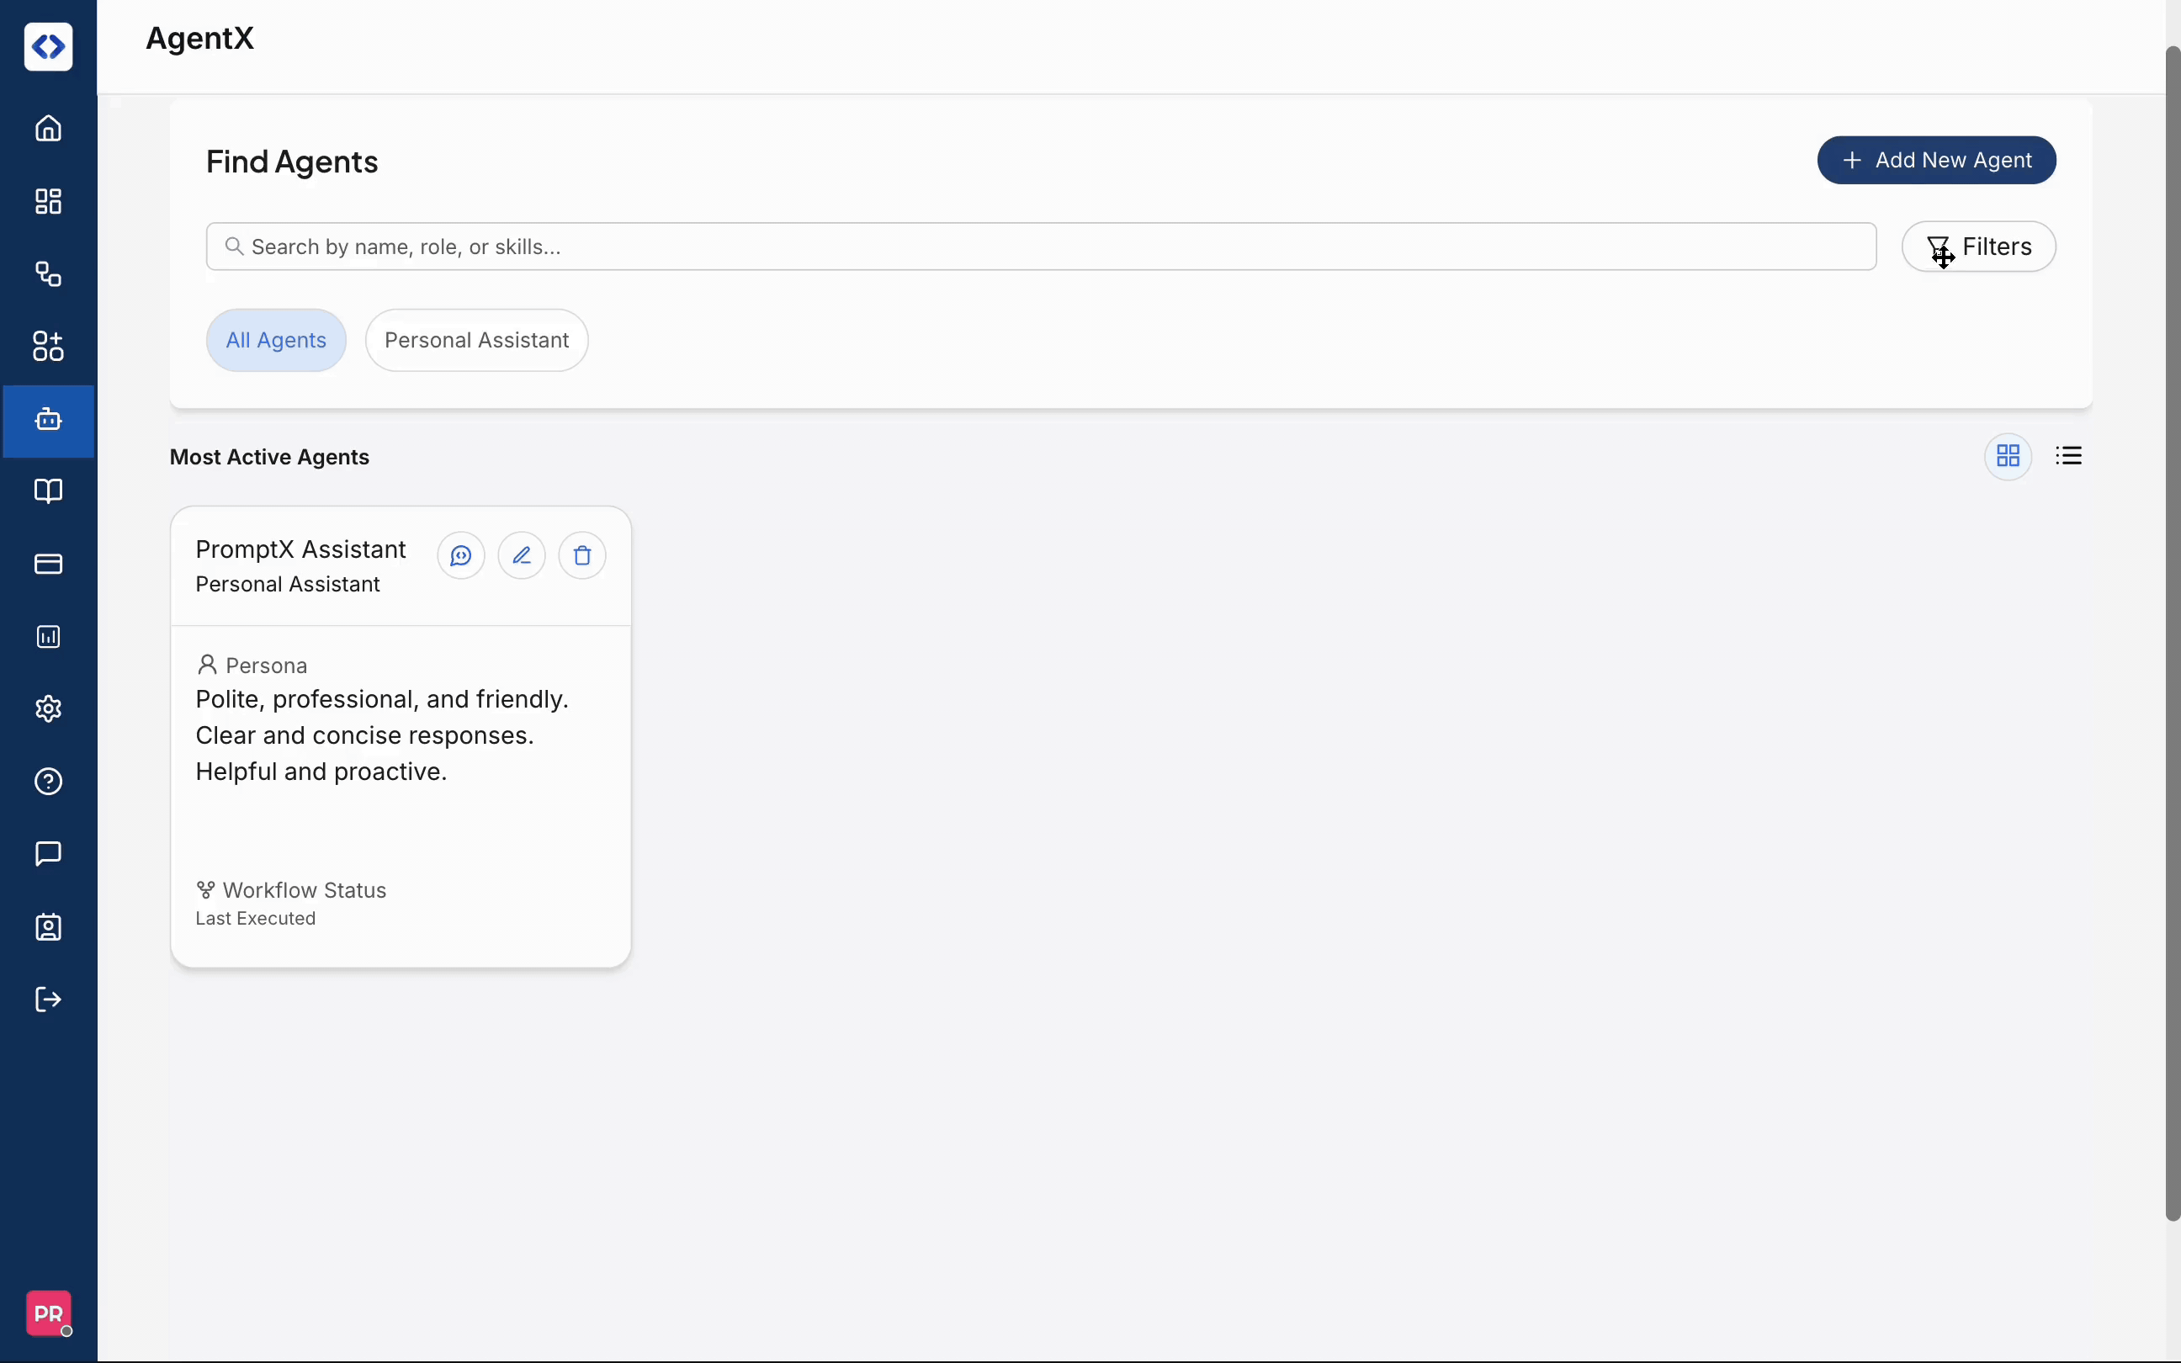Open the dashboard grid icon in sidebar
The height and width of the screenshot is (1363, 2181).
point(48,201)
